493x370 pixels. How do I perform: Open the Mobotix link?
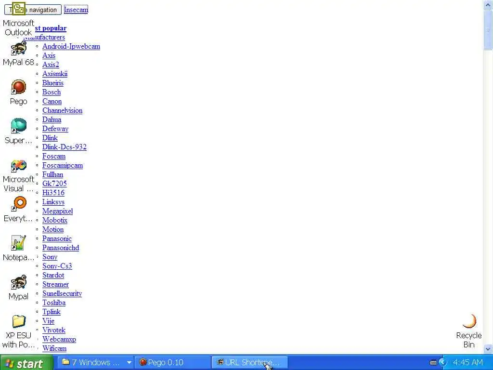(x=55, y=220)
